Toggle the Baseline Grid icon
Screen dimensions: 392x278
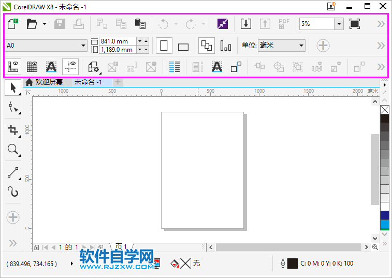click(x=51, y=67)
